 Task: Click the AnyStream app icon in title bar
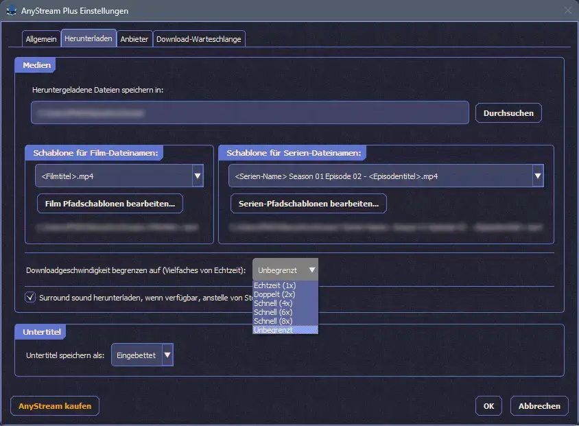coord(11,10)
